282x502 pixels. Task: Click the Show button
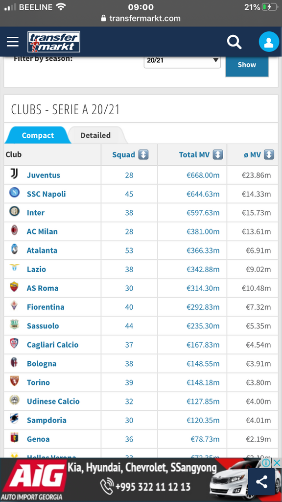(247, 65)
